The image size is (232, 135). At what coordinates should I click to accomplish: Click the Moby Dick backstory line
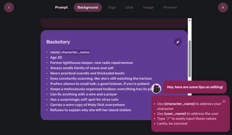[87, 105]
